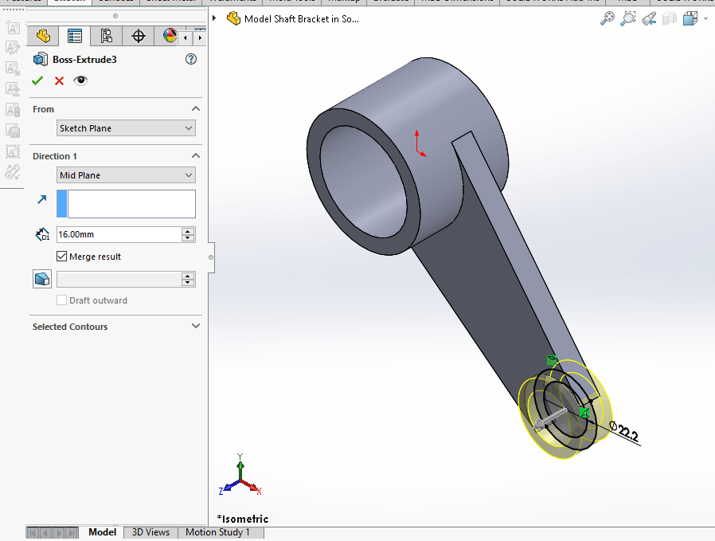The width and height of the screenshot is (715, 541).
Task: Click the Previous View icon
Action: pyautogui.click(x=648, y=18)
